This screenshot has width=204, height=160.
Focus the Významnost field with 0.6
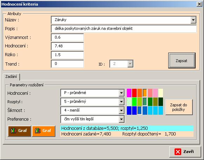tap(67, 38)
